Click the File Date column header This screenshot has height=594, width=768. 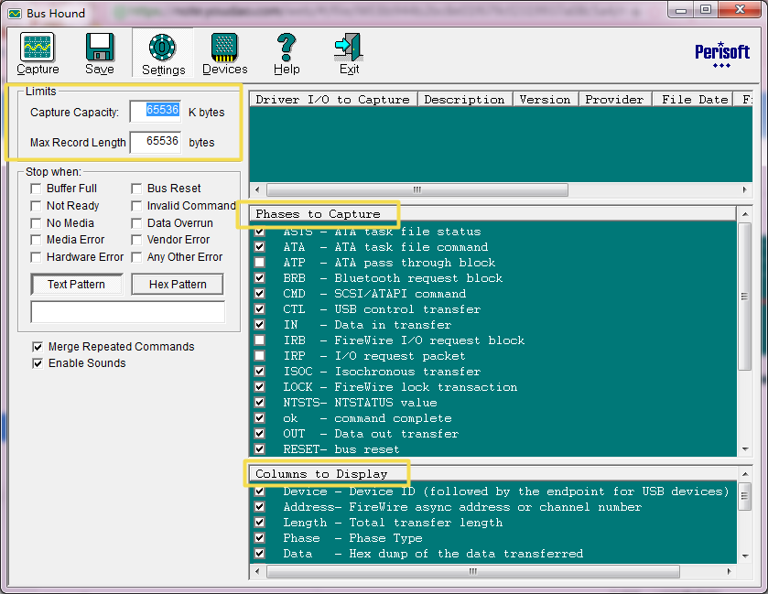coord(693,100)
